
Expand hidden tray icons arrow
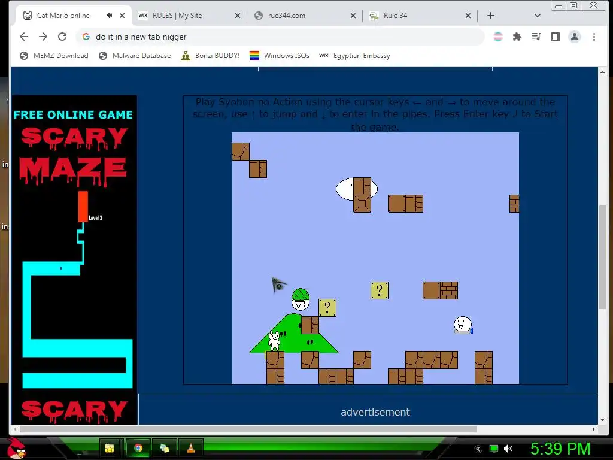pyautogui.click(x=478, y=449)
